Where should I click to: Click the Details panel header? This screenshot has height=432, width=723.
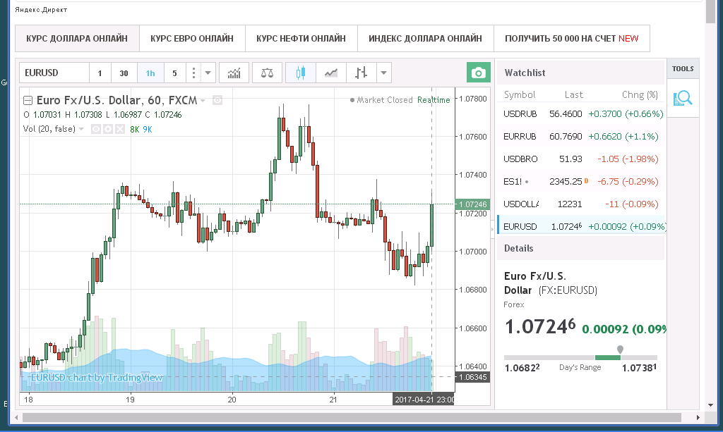[580, 249]
